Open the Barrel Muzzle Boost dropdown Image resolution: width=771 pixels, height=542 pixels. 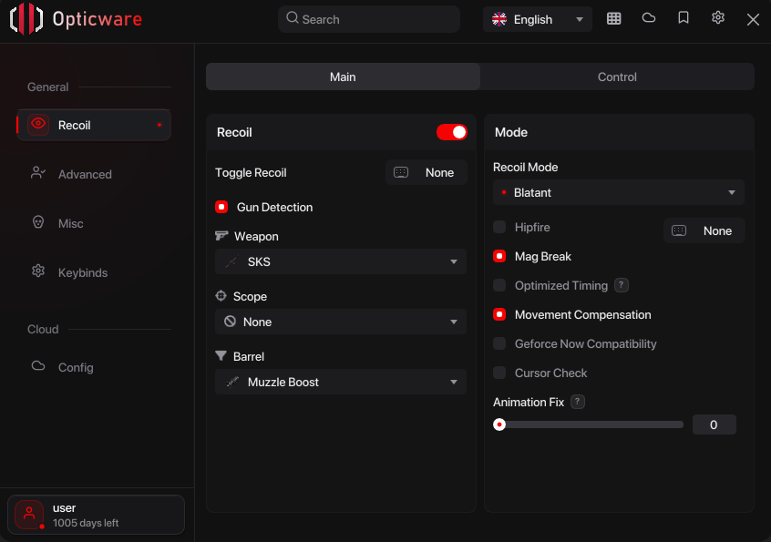[x=340, y=382]
